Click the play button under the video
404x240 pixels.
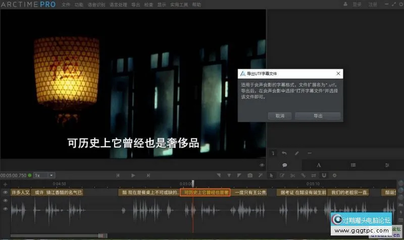pyautogui.click(x=133, y=175)
